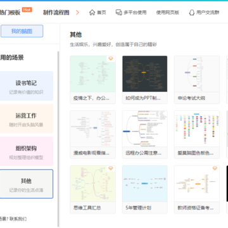
Task: Open 使用网页版 link
Action: tap(168, 13)
